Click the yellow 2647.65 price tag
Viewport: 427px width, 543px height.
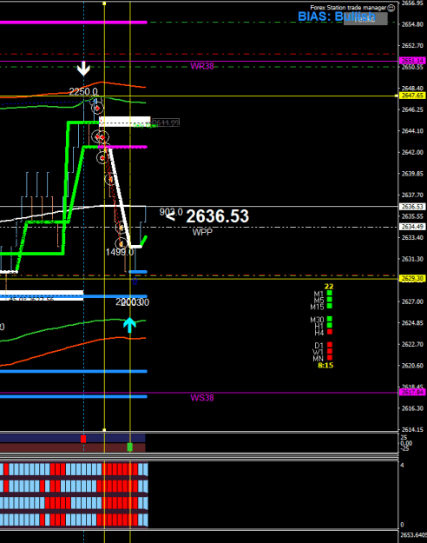click(412, 96)
